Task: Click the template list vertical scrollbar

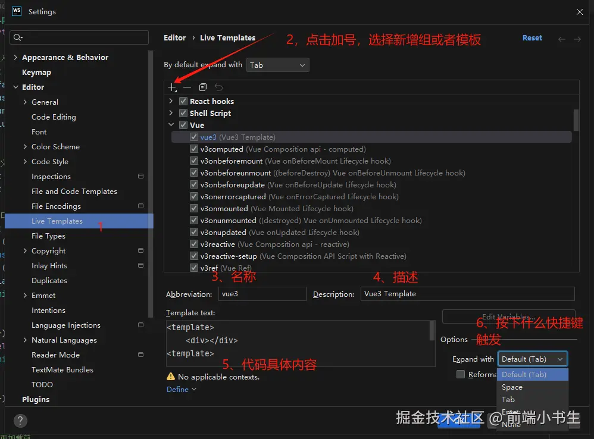Action: tap(576, 120)
